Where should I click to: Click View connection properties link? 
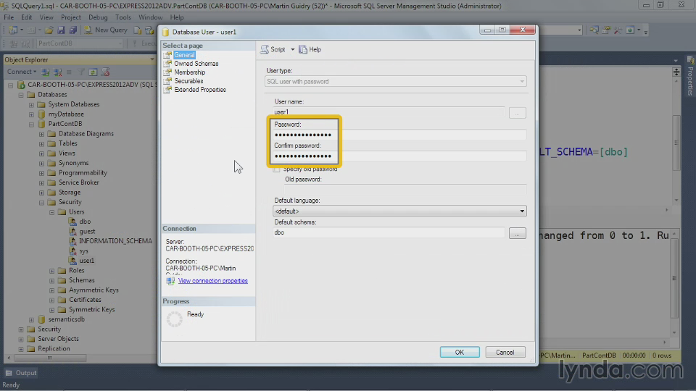[212, 281]
